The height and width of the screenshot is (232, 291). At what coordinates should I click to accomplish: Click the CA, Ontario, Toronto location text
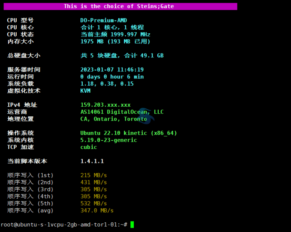113,119
